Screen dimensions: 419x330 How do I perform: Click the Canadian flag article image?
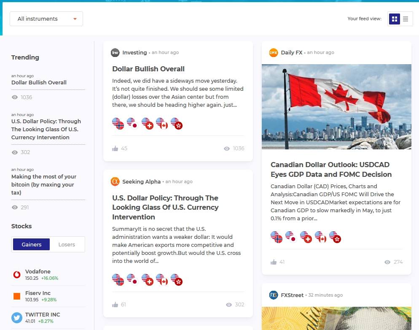[336, 106]
